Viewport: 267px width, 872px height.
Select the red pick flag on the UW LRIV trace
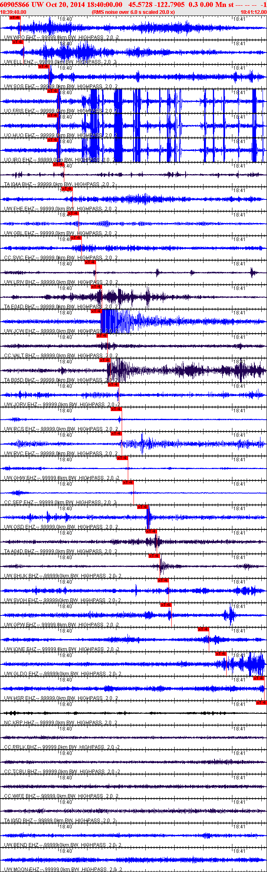90,262
